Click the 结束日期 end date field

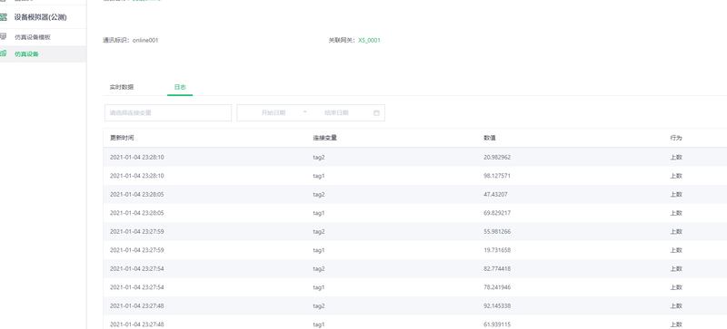(x=336, y=113)
